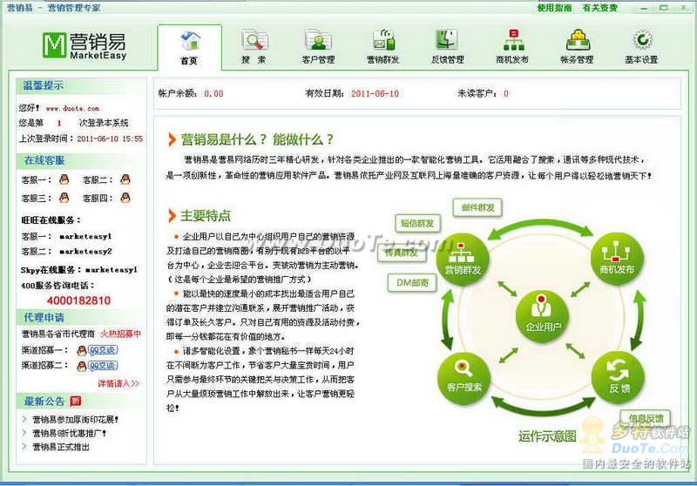The width and height of the screenshot is (697, 486).
Task: Open 反馈管理 feedback management
Action: click(x=448, y=47)
